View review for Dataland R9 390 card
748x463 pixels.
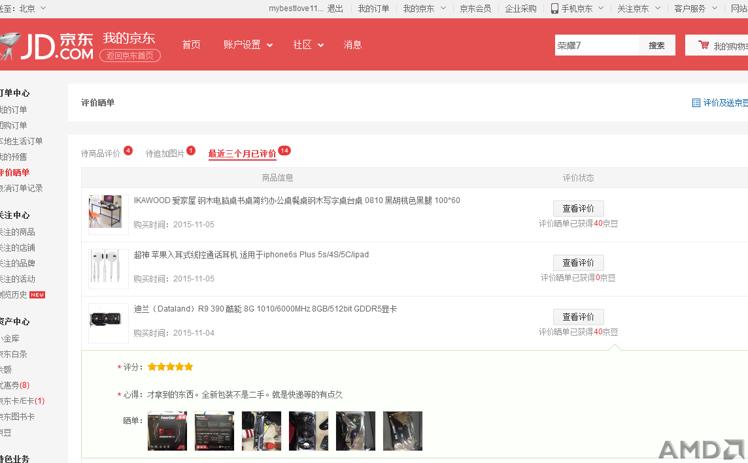point(578,317)
